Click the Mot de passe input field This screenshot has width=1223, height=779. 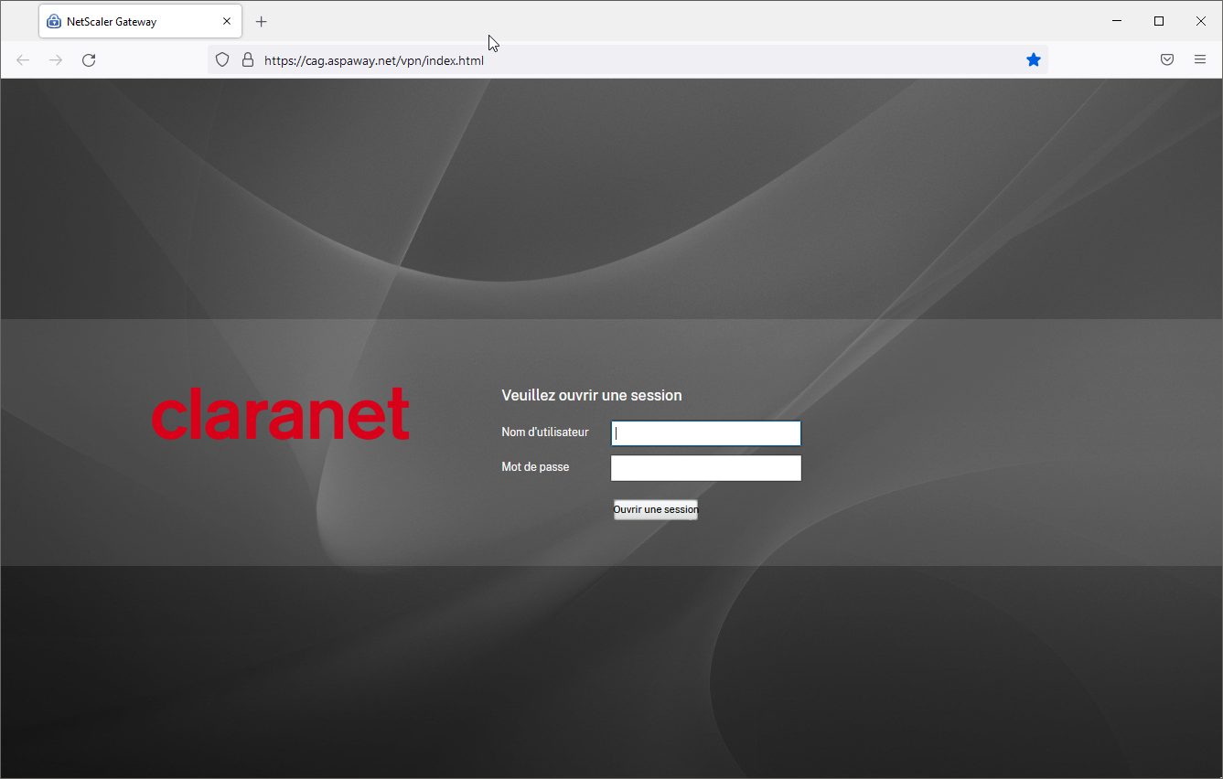coord(705,468)
